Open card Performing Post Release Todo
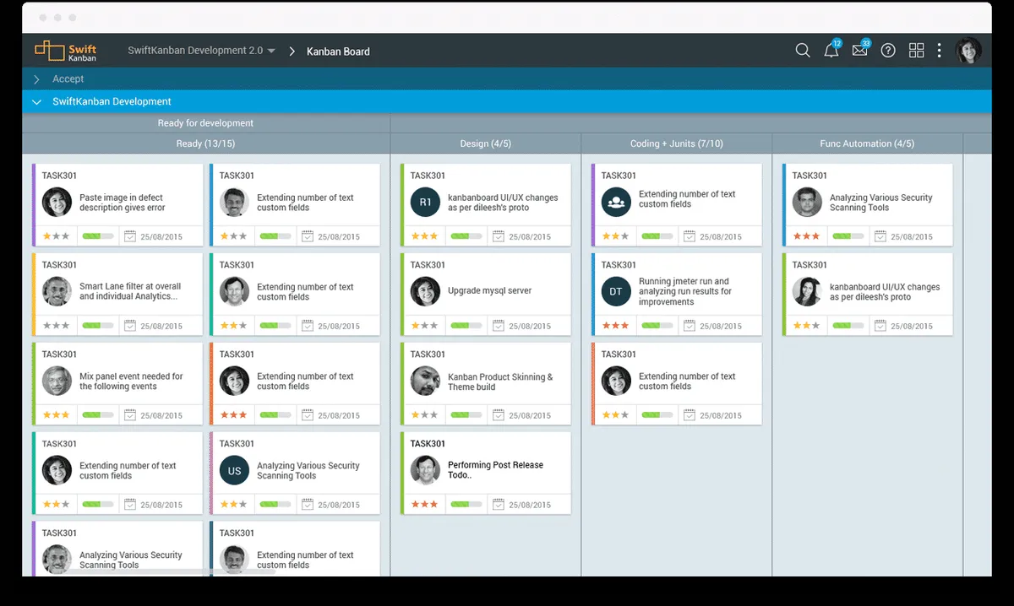This screenshot has width=1014, height=606. (486, 473)
